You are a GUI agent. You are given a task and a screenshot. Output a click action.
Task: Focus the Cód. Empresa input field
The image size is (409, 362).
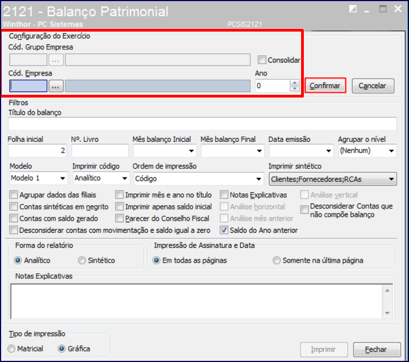pyautogui.click(x=28, y=86)
